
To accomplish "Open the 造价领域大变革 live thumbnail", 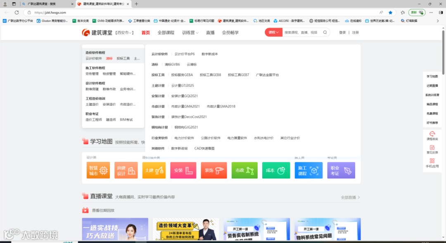I will [186, 229].
